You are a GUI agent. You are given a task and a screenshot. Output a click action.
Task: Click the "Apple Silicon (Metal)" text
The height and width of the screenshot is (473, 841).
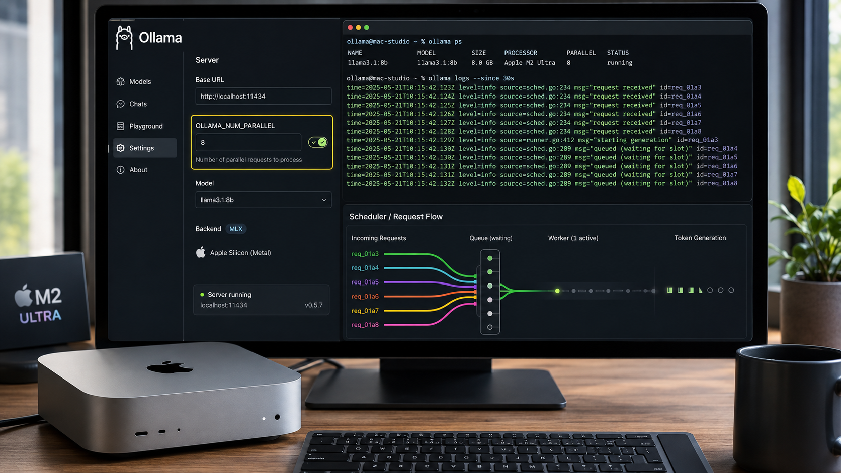pyautogui.click(x=240, y=253)
